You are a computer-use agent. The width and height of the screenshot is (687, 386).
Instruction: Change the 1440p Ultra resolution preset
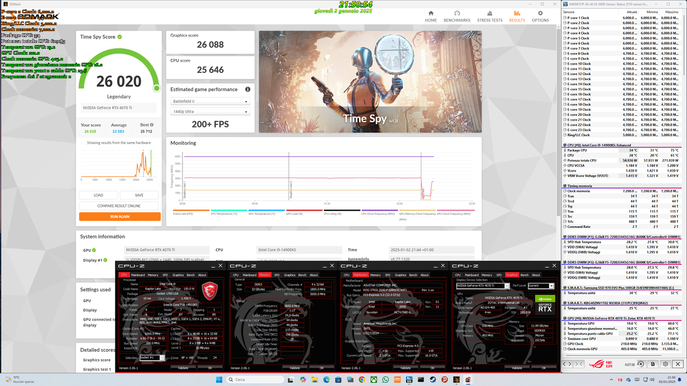tap(210, 112)
